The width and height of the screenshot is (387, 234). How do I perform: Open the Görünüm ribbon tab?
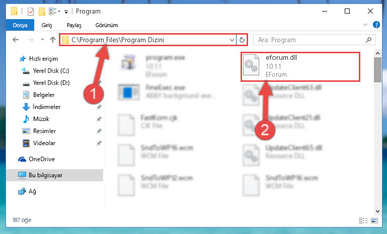pos(107,25)
